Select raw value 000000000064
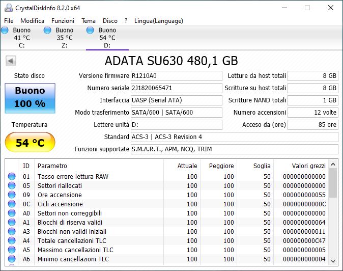Screen dimensions: 343x271 [304, 223]
